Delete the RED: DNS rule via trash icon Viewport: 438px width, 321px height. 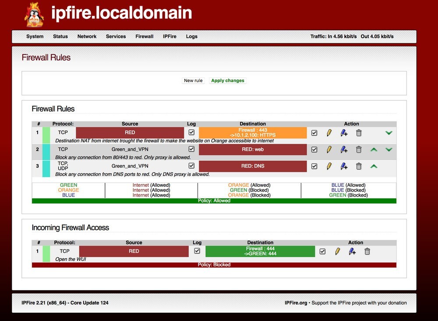(359, 166)
